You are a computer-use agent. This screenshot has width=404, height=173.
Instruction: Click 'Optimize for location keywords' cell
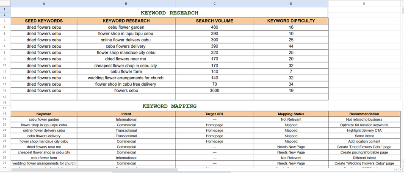coord(364,125)
